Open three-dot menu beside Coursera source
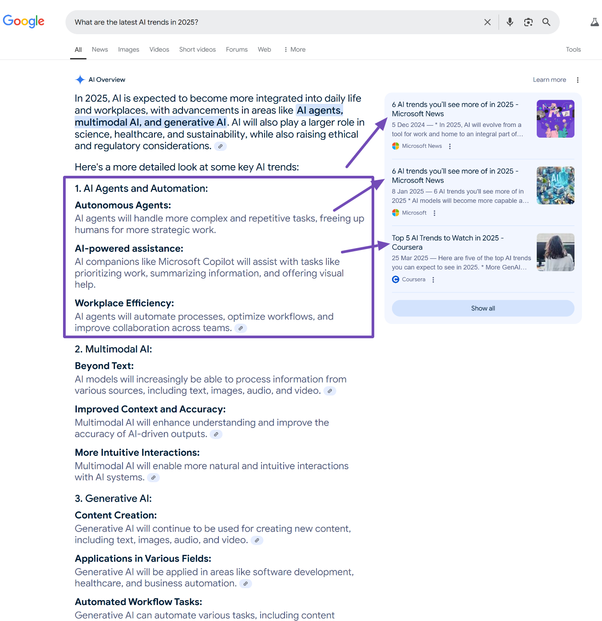Viewport: 602px width, 621px height. [433, 280]
